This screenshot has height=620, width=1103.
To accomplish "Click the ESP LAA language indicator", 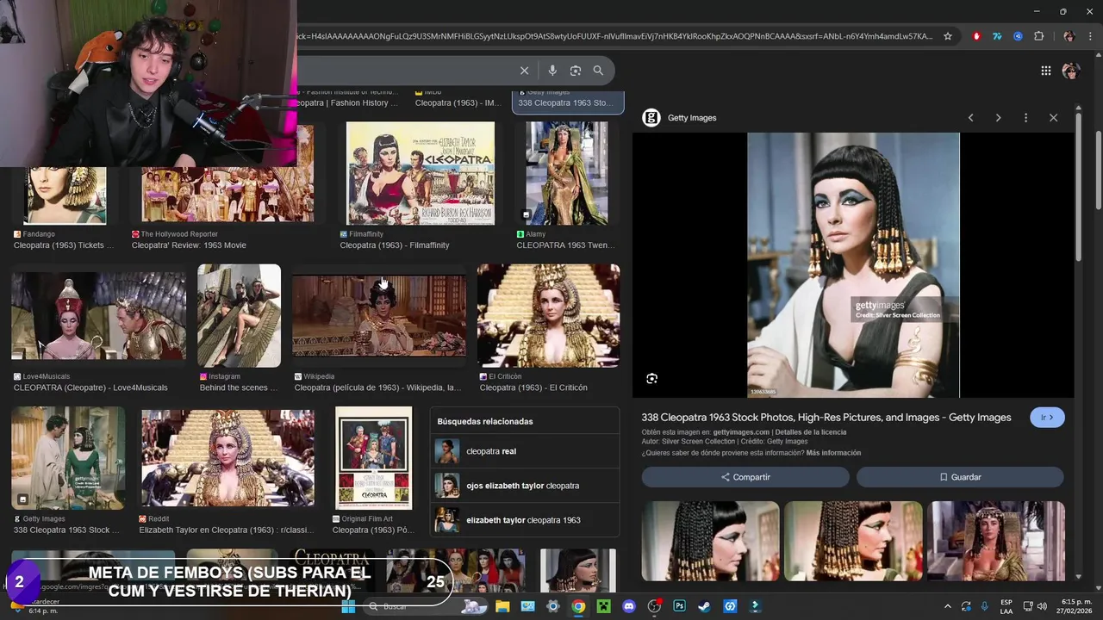I will (1006, 606).
